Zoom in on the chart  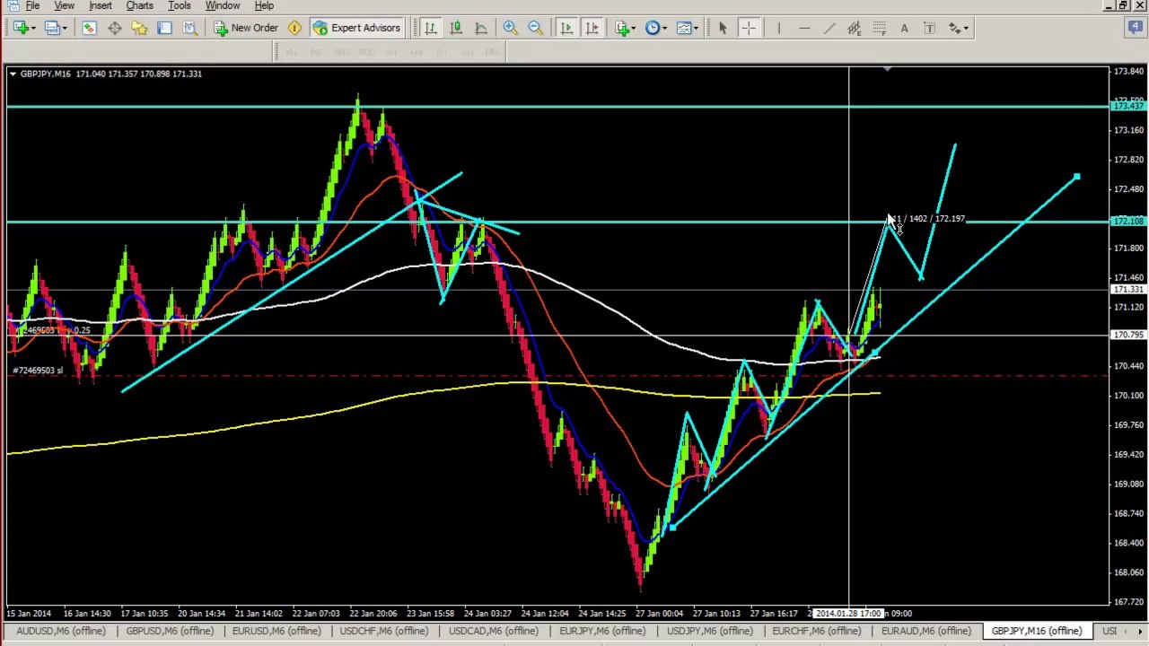tap(510, 28)
